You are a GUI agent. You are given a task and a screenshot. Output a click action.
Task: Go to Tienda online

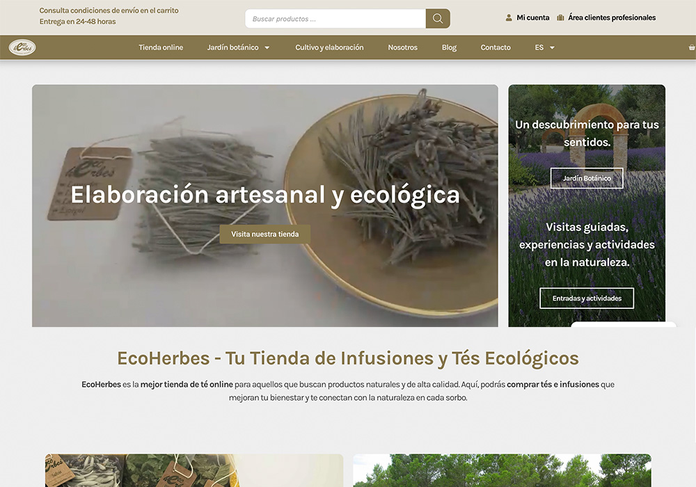pyautogui.click(x=161, y=47)
